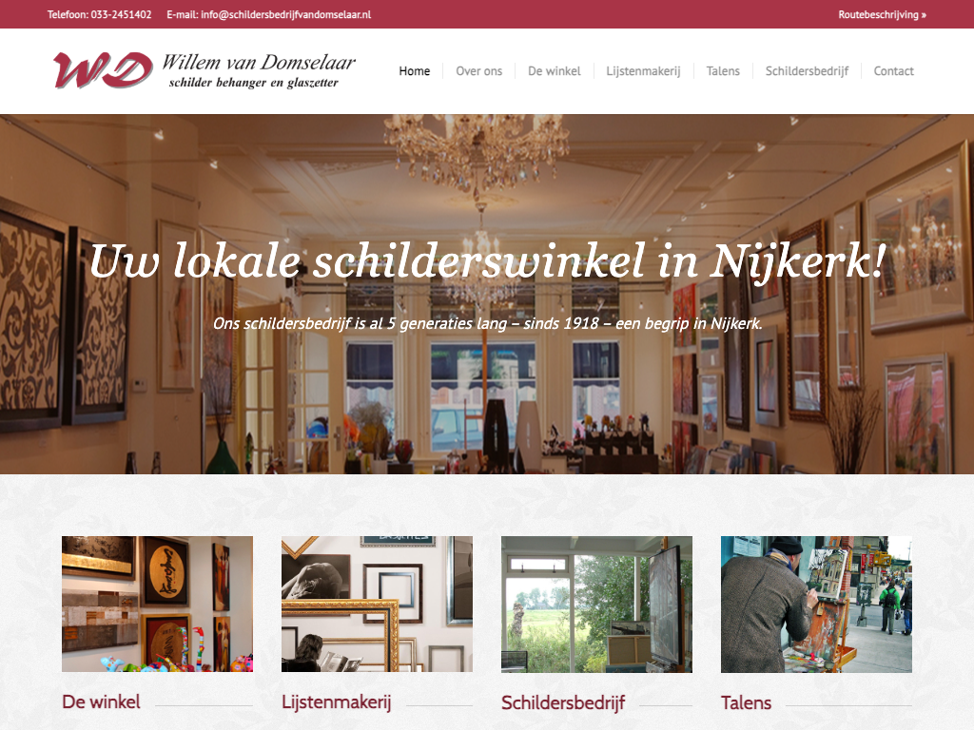Go to Over ons page

479,70
